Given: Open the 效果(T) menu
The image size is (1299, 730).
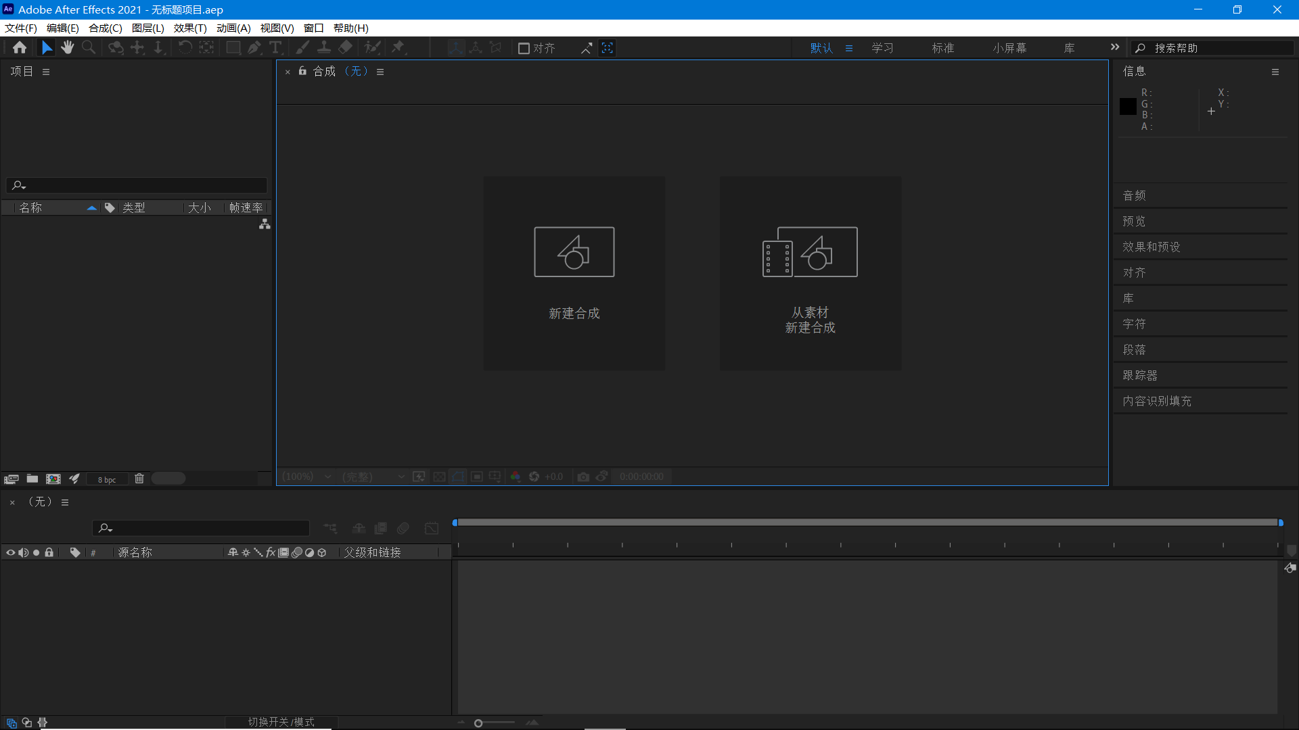Looking at the screenshot, I should tap(190, 28).
